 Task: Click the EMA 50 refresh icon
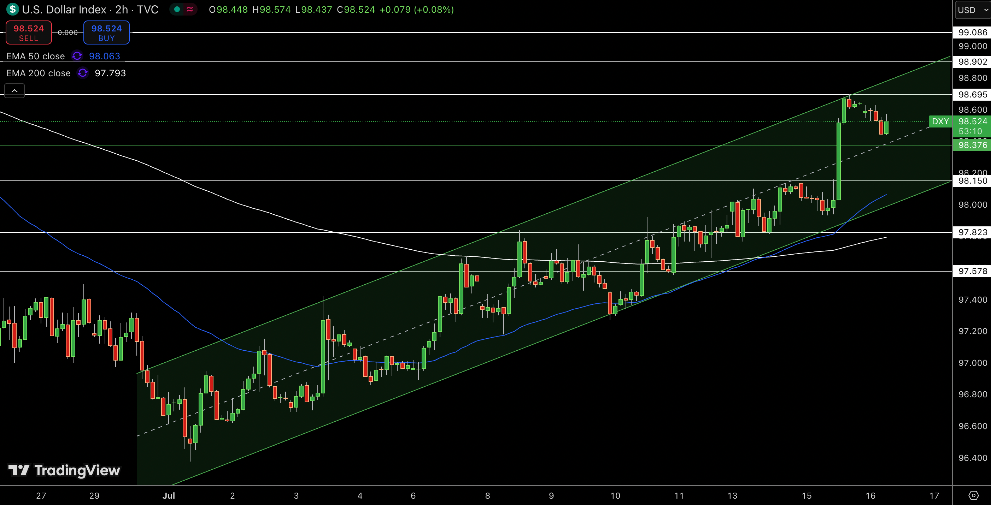(77, 56)
